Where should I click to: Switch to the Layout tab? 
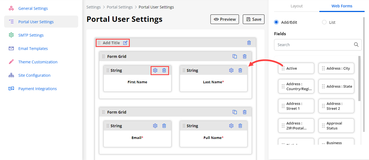(x=297, y=6)
